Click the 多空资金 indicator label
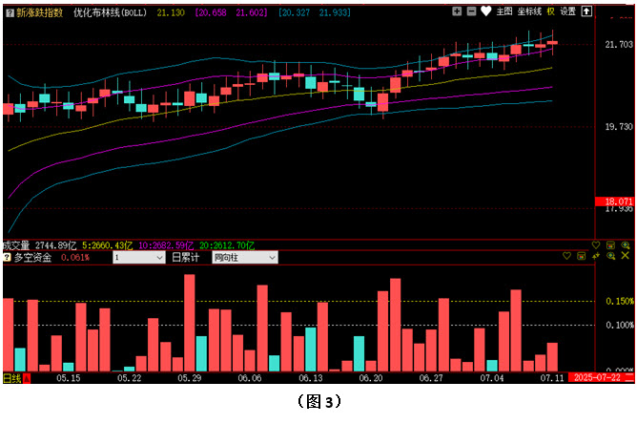637x424 pixels. [33, 257]
